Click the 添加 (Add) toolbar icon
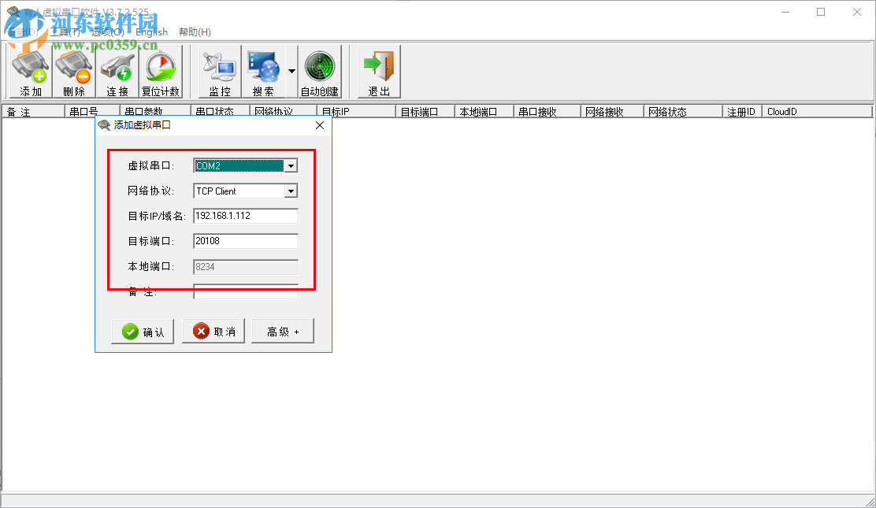 pos(30,71)
